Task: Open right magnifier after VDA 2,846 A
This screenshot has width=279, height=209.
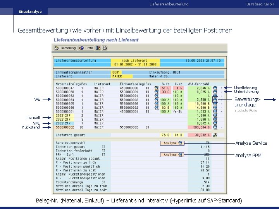Action: point(215,88)
